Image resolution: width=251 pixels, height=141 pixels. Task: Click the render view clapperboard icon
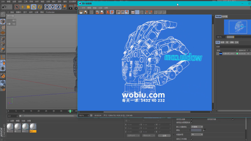[71, 7]
